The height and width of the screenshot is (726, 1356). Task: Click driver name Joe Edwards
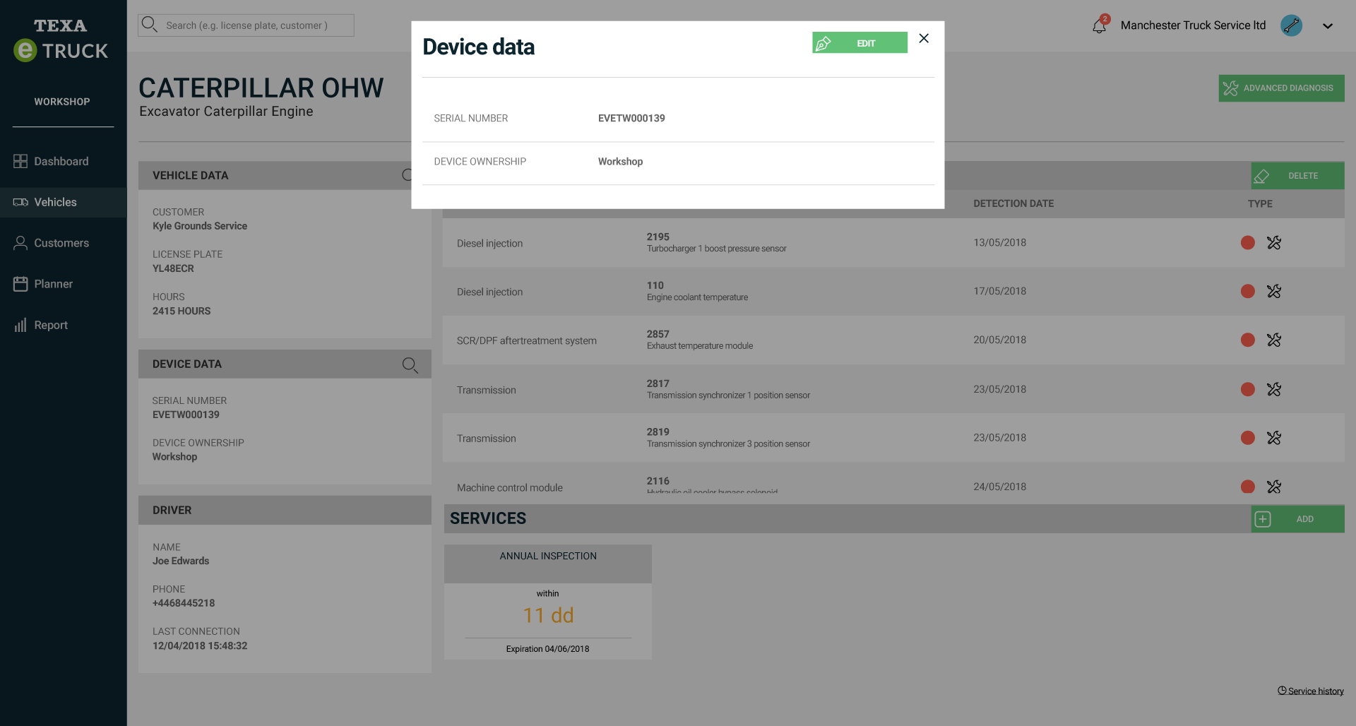pyautogui.click(x=181, y=561)
